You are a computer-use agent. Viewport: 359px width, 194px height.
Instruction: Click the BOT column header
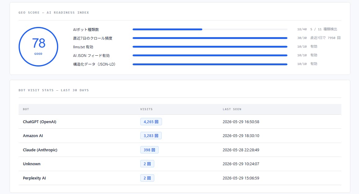click(26, 109)
